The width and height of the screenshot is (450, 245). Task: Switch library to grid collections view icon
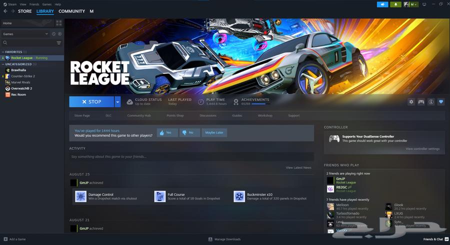coord(59,23)
